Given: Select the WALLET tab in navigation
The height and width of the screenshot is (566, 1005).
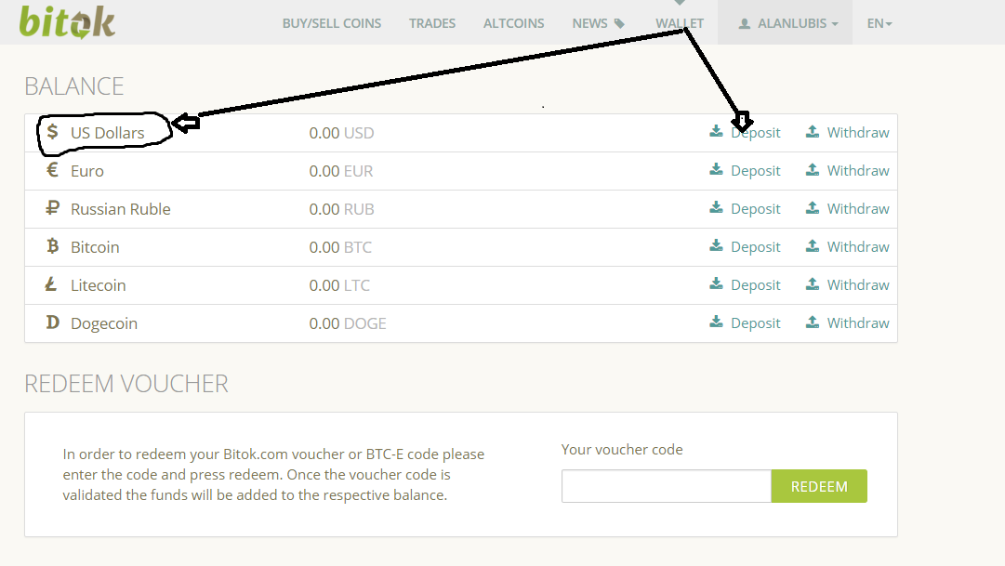Looking at the screenshot, I should pyautogui.click(x=680, y=23).
